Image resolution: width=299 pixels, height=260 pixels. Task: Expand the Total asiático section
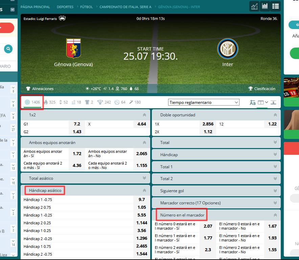coord(85,178)
